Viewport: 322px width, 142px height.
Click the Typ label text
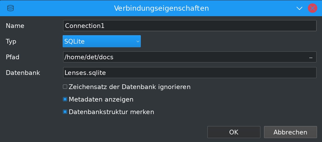(11, 42)
